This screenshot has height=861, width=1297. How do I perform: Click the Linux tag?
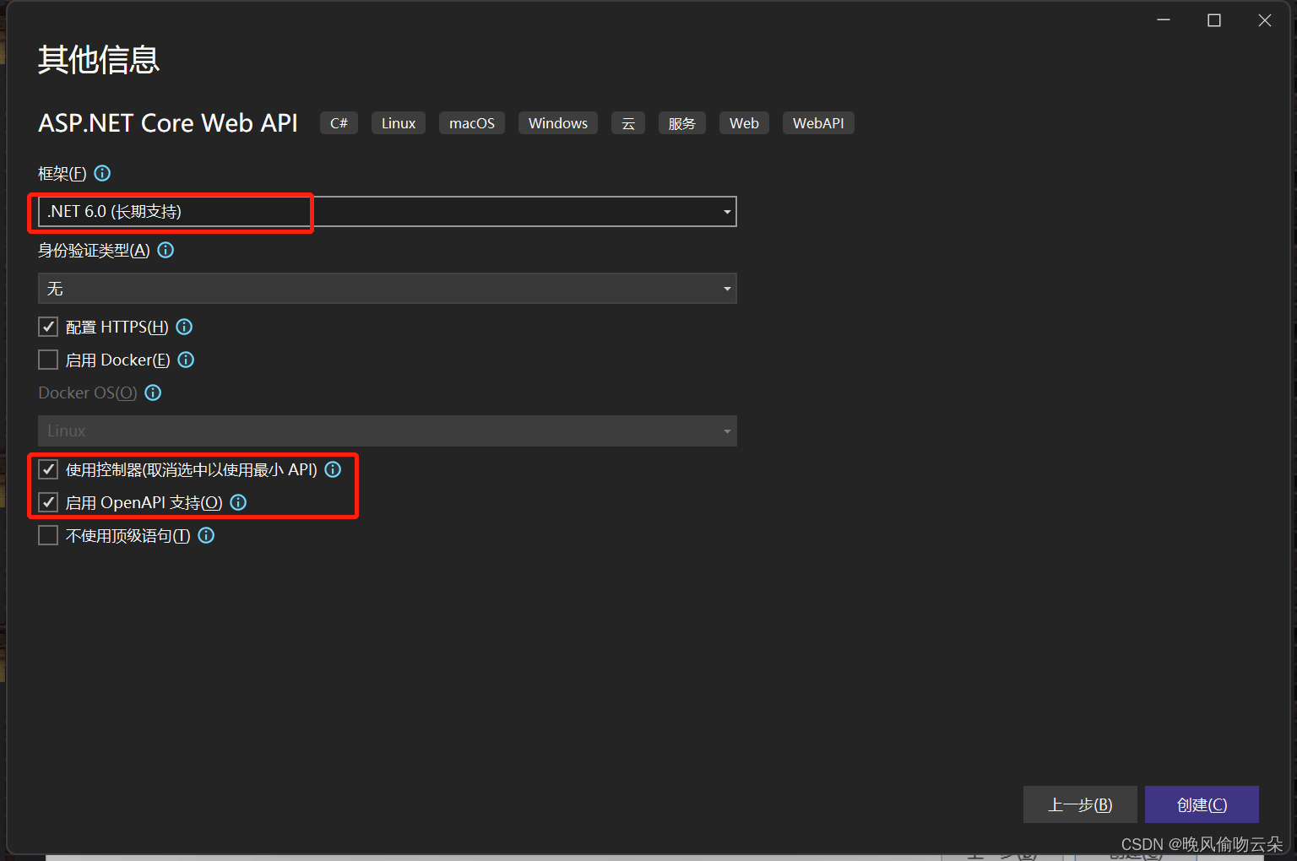tap(399, 123)
